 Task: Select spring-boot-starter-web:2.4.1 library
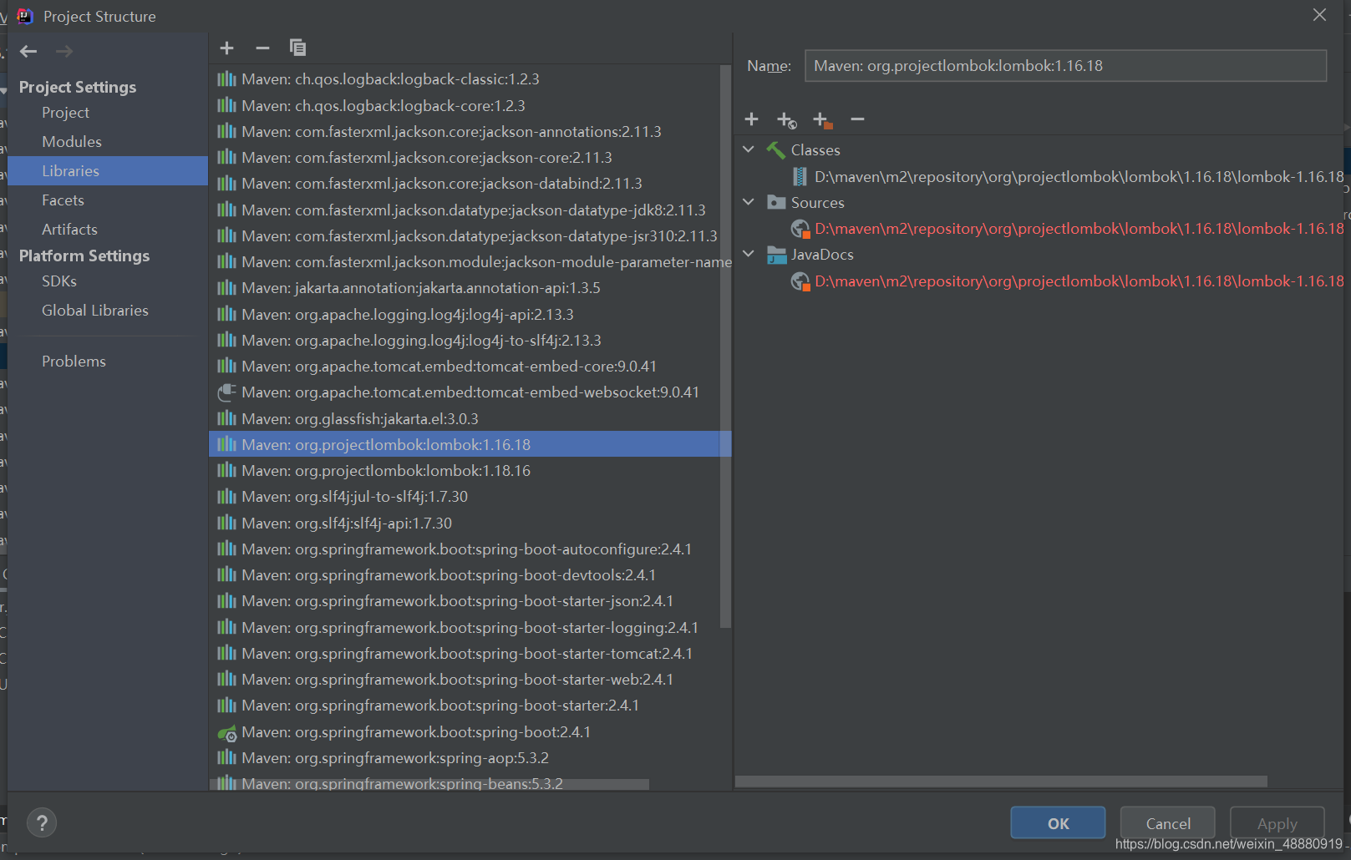click(x=470, y=680)
